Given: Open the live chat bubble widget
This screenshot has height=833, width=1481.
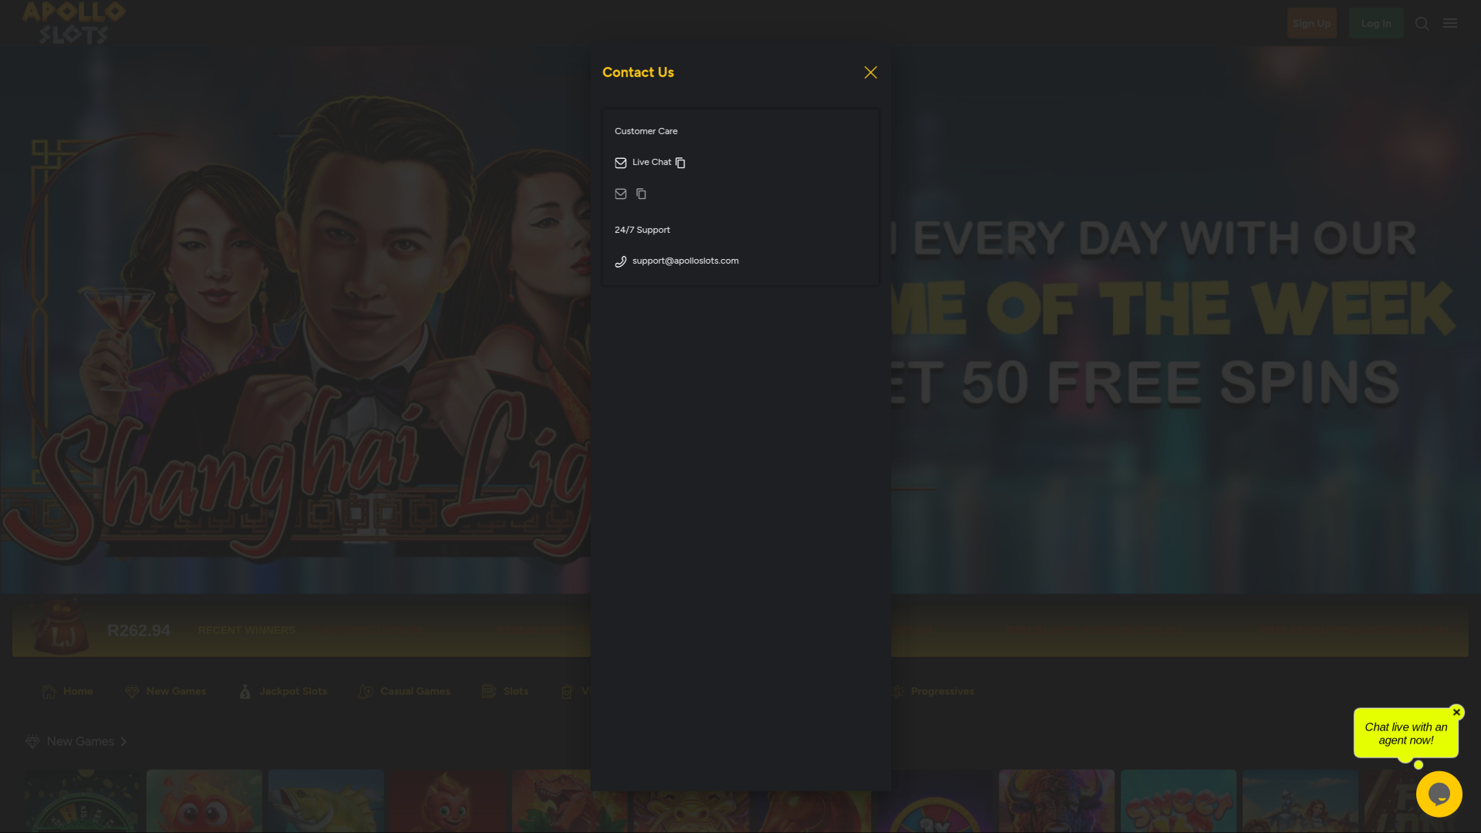Looking at the screenshot, I should click(1439, 794).
